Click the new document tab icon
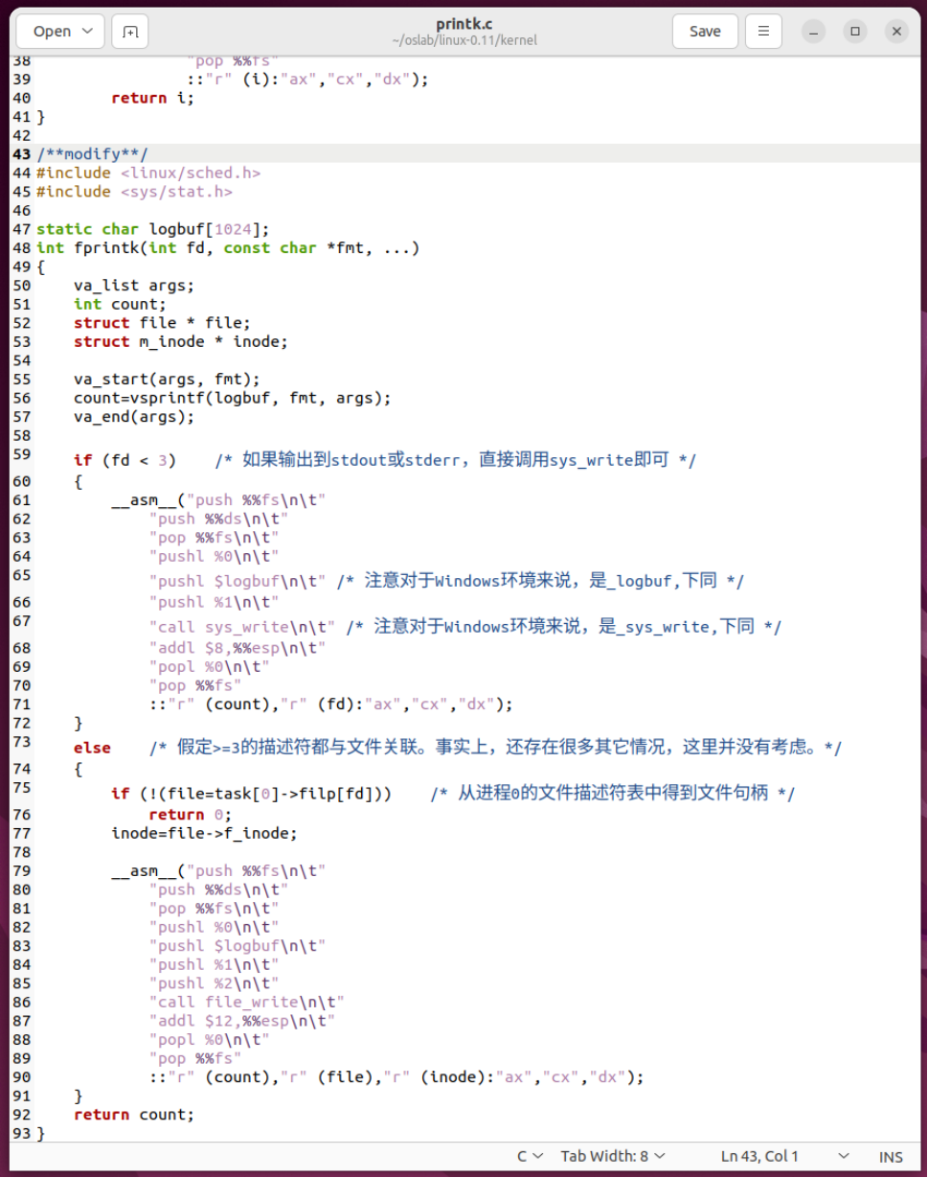The height and width of the screenshot is (1178, 928). point(130,32)
